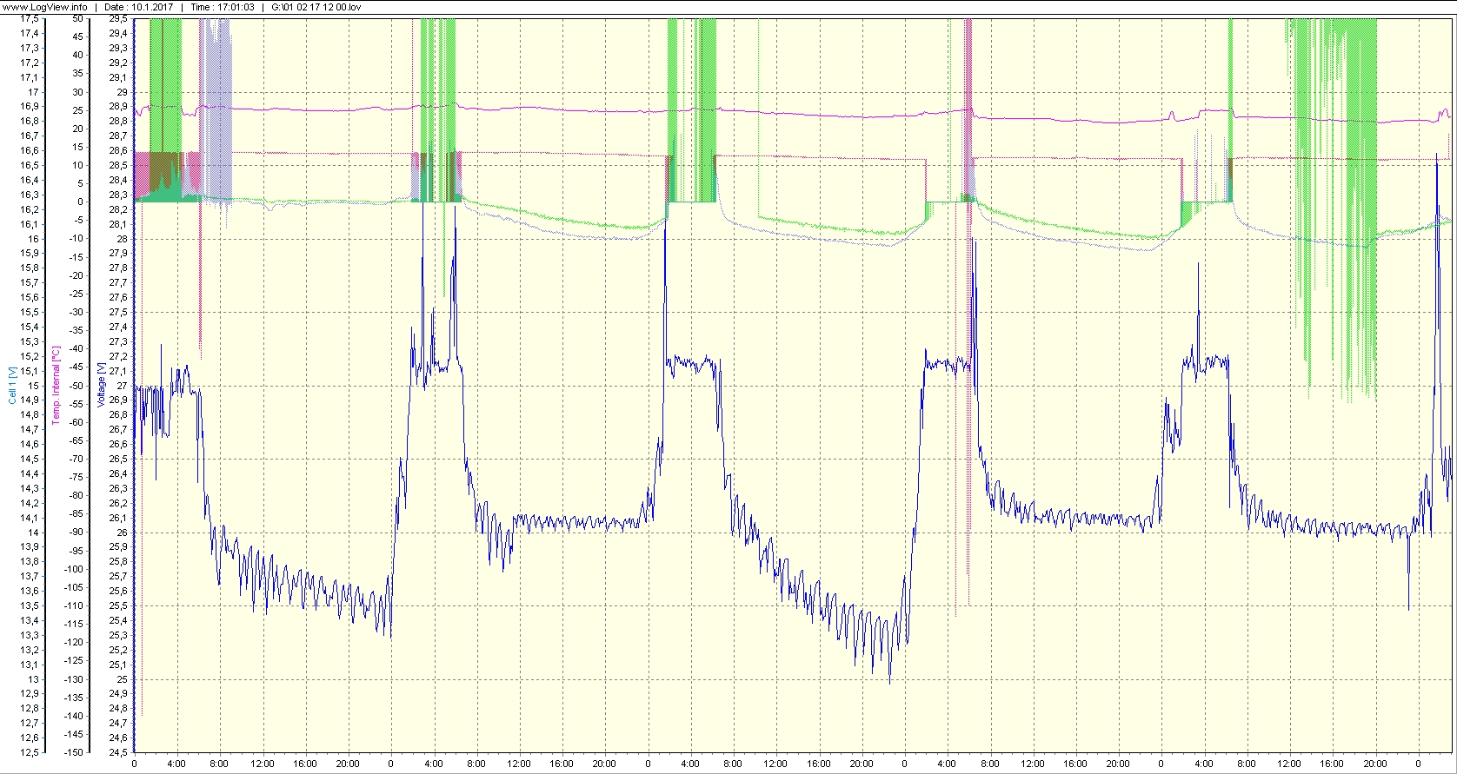
Task: Select the file path 'G:\01 02 17 12 00.lov'
Action: click(316, 7)
